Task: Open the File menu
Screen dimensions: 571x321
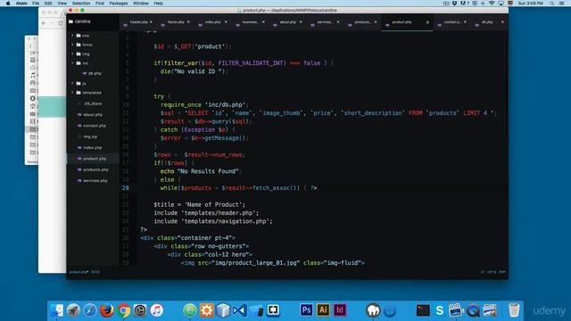Action: point(36,4)
